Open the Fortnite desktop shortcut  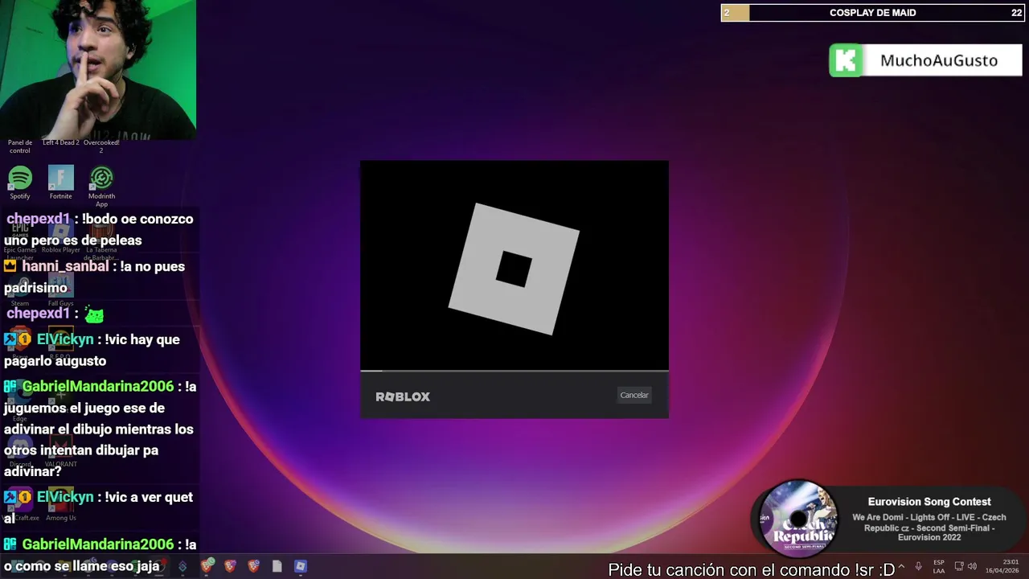point(60,183)
